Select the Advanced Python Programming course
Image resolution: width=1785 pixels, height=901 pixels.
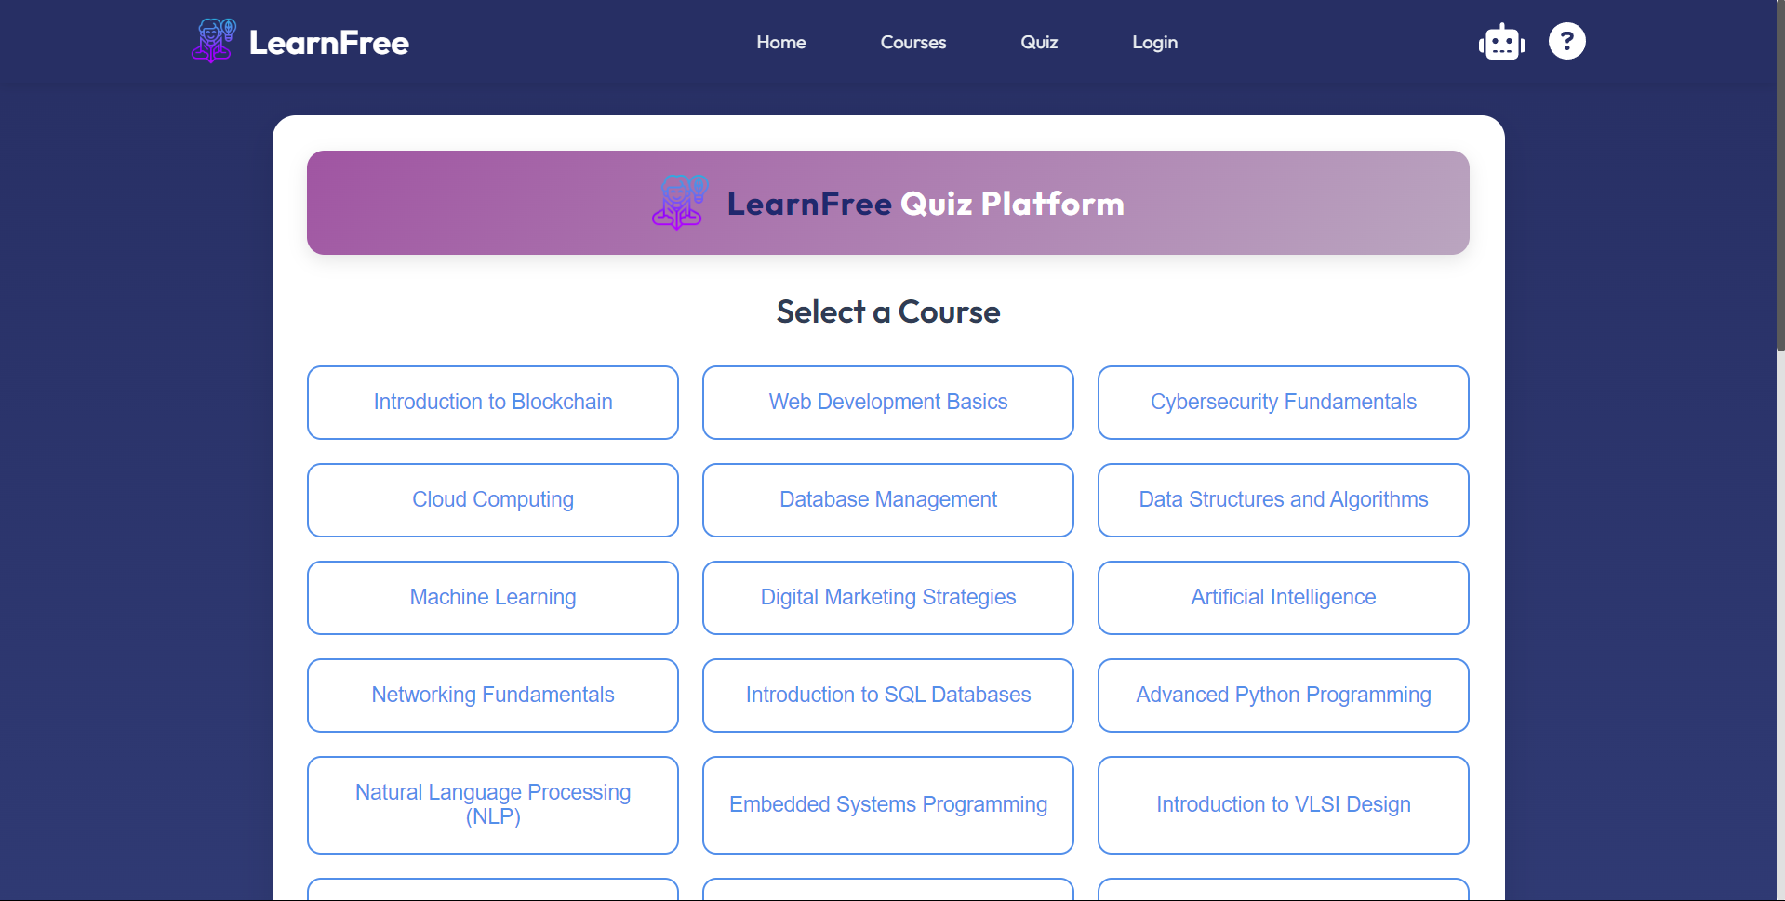click(x=1284, y=696)
